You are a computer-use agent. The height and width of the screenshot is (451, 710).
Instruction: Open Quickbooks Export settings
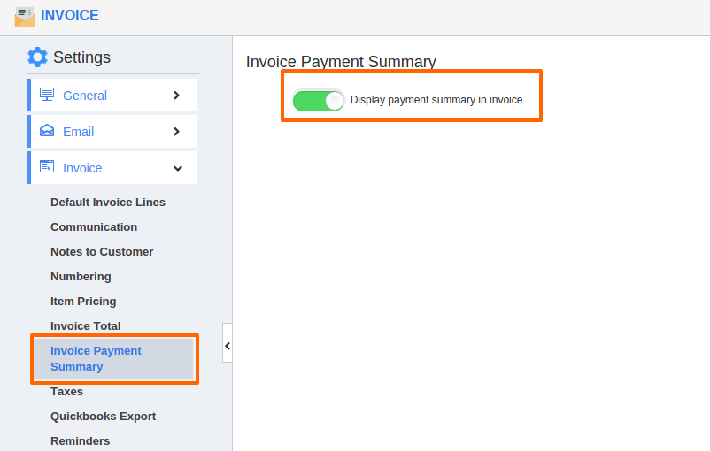[x=104, y=417]
